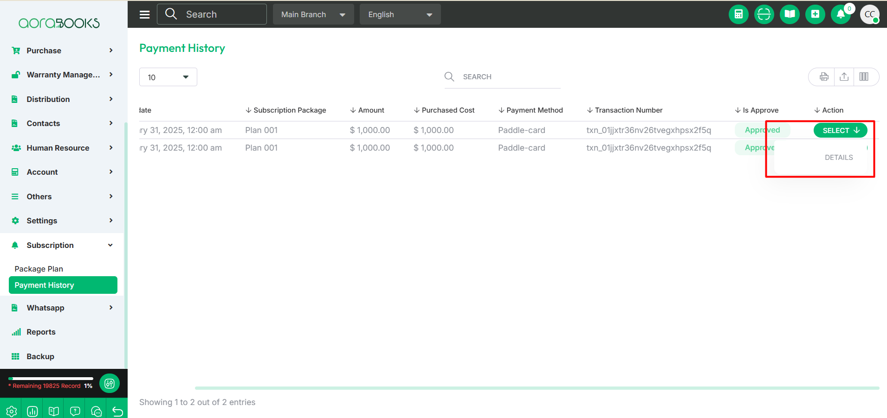Click the Showing 1 to 2 entries text
The image size is (887, 418).
click(197, 402)
